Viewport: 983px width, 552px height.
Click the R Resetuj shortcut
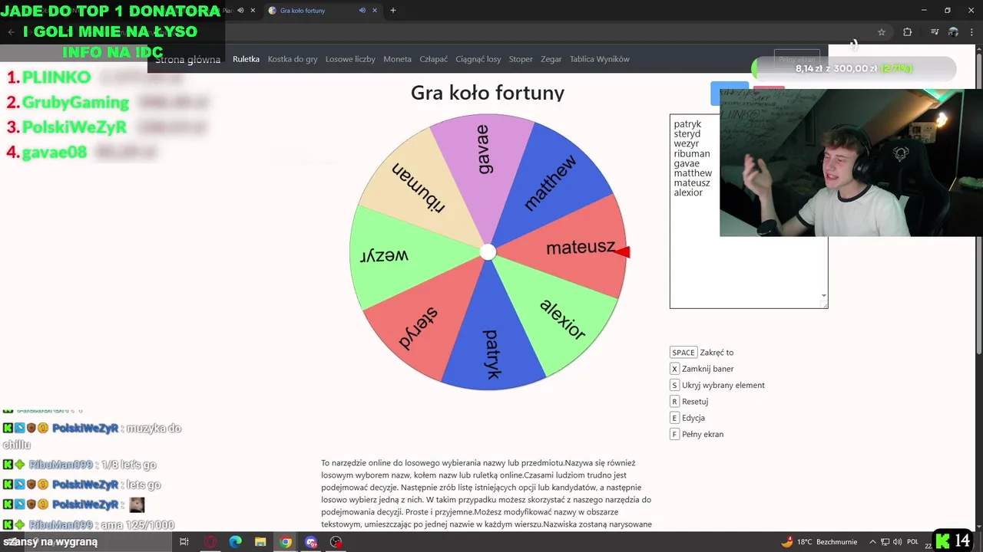click(x=689, y=402)
